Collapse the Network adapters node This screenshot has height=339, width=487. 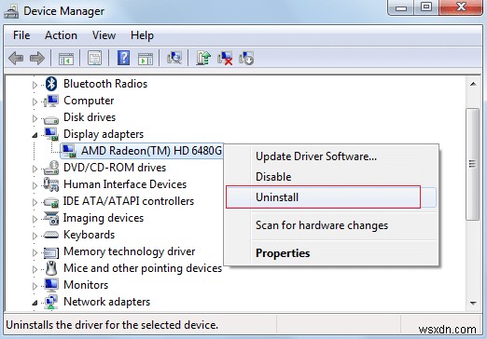(35, 303)
